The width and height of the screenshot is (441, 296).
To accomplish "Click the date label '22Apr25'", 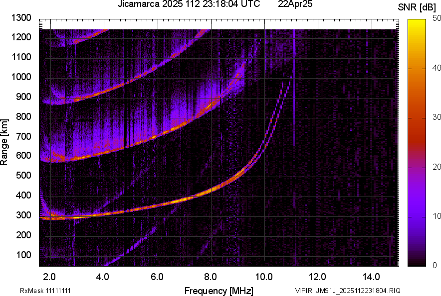I will (x=295, y=4).
